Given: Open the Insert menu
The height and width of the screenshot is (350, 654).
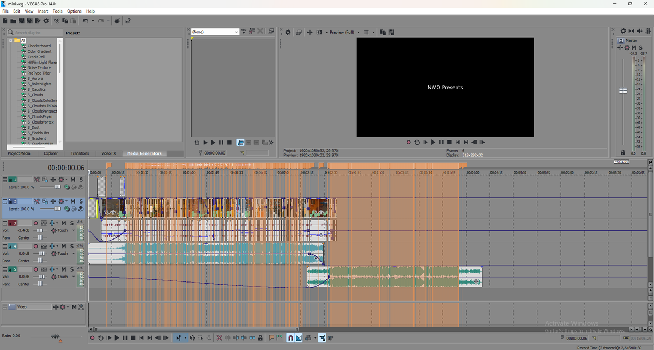Looking at the screenshot, I should (x=43, y=11).
